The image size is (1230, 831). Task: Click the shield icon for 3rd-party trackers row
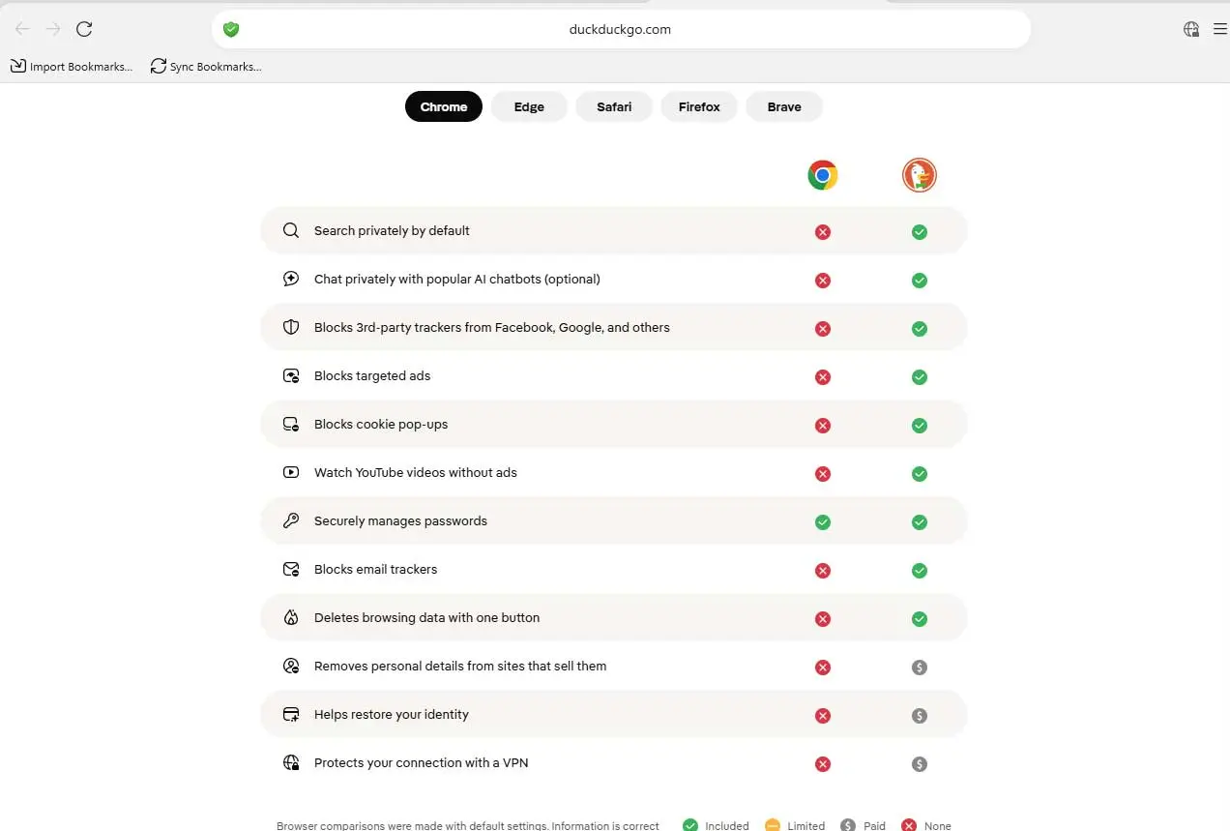(x=291, y=327)
